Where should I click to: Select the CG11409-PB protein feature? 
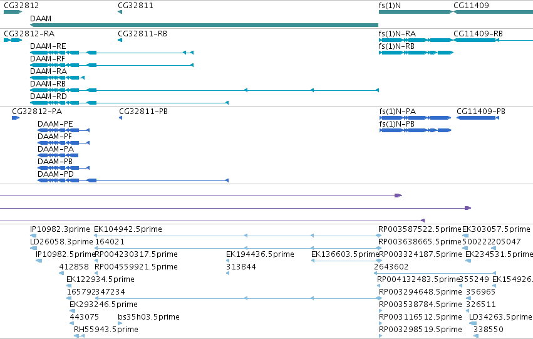[x=478, y=118]
